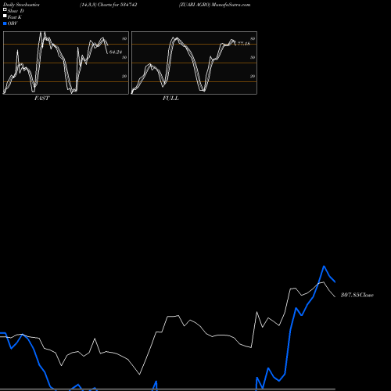Click the 20 axis label in FAST chart
The image size is (391, 391).
click(x=124, y=76)
